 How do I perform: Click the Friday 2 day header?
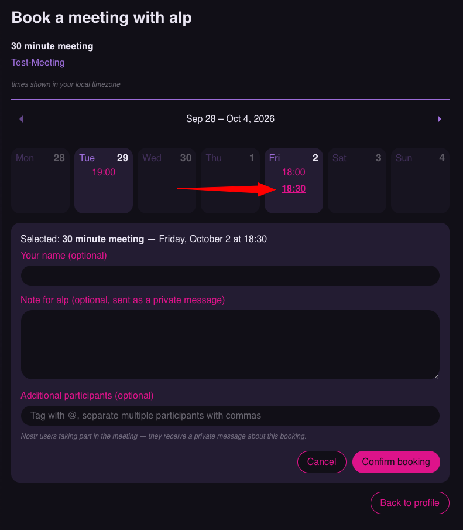tap(294, 158)
